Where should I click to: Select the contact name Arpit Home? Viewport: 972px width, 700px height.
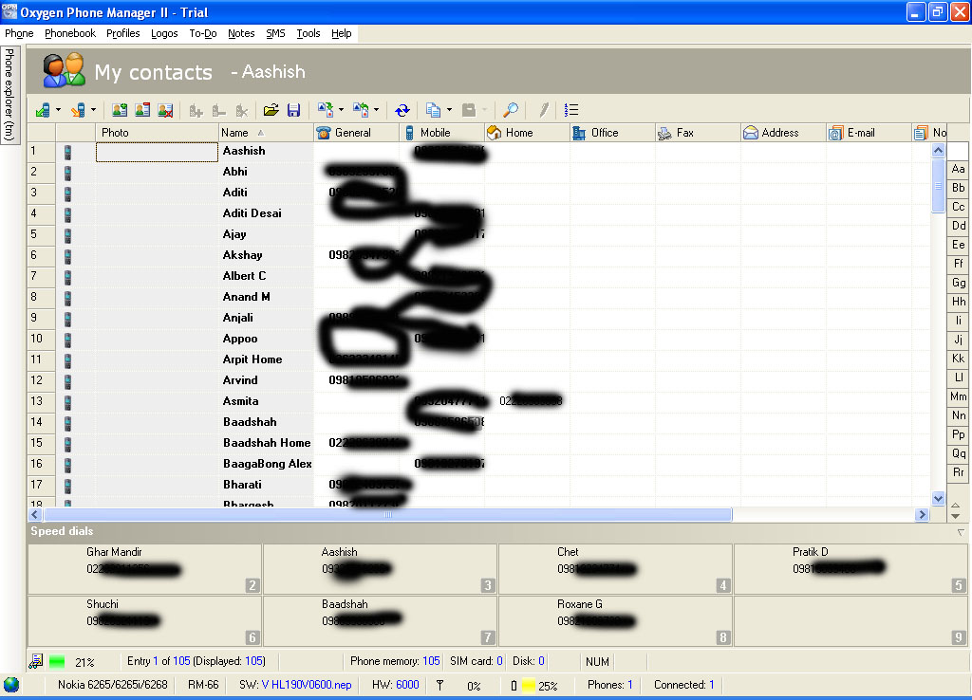pos(252,359)
